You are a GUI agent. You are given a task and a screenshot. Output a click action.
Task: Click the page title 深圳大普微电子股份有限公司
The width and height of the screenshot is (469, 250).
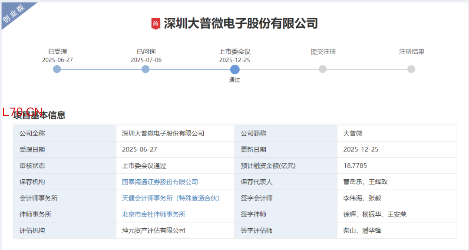241,23
